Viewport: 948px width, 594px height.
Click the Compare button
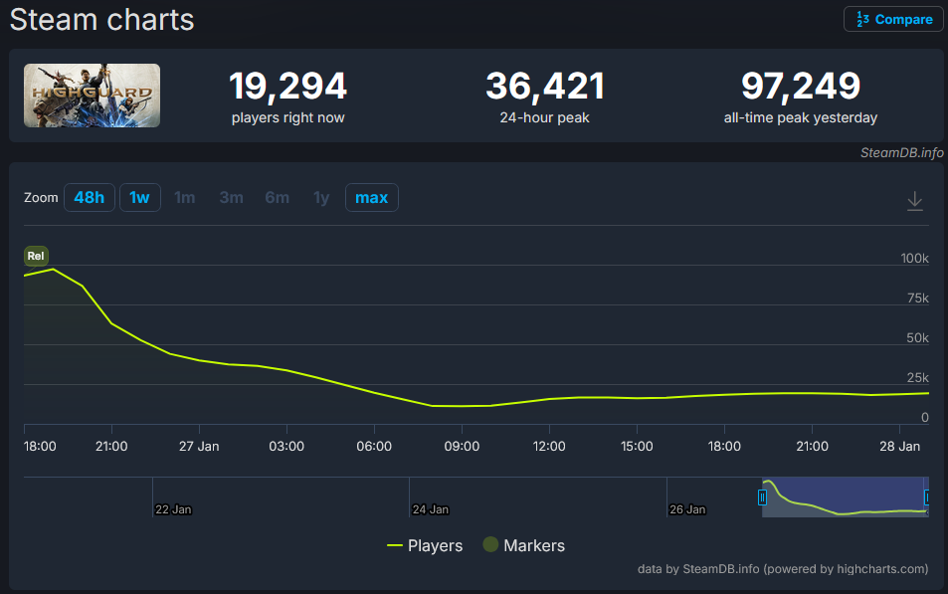coord(893,19)
